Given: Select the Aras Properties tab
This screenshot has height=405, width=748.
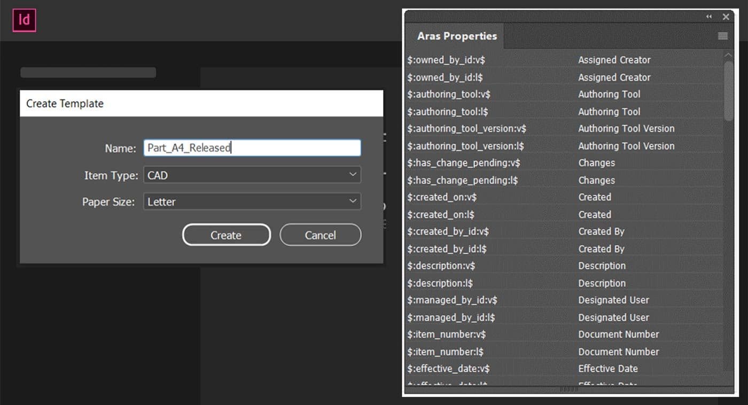Looking at the screenshot, I should point(457,36).
